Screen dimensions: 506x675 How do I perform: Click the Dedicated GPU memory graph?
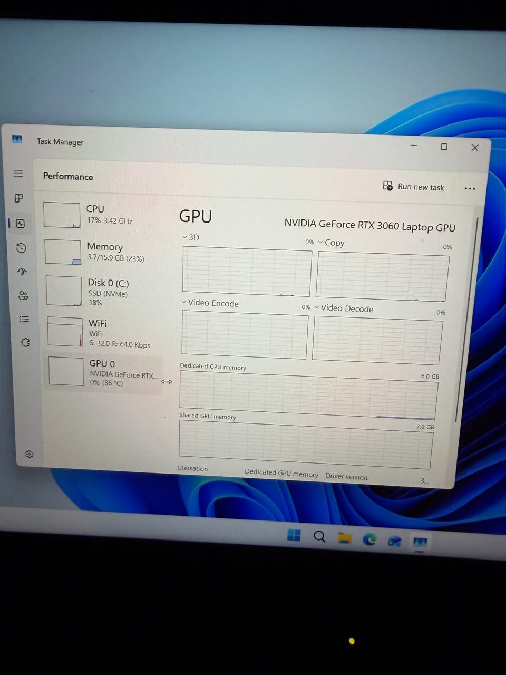coord(309,395)
